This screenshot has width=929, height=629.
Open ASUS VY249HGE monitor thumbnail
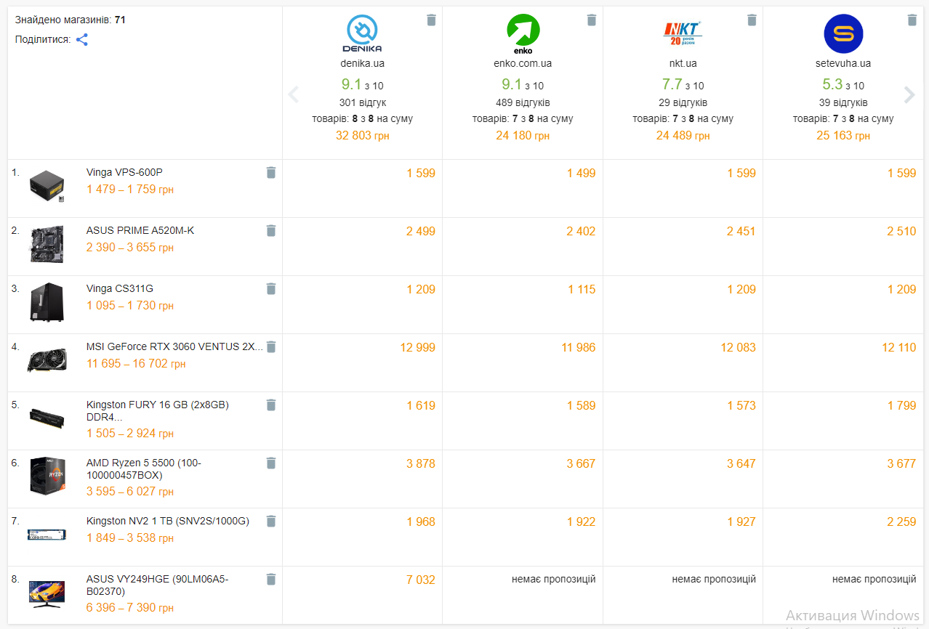tap(47, 593)
